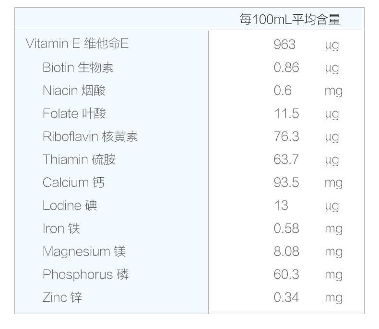The image size is (379, 329).
Task: Select the Phosphorus 磷 label
Action: pyautogui.click(x=86, y=274)
